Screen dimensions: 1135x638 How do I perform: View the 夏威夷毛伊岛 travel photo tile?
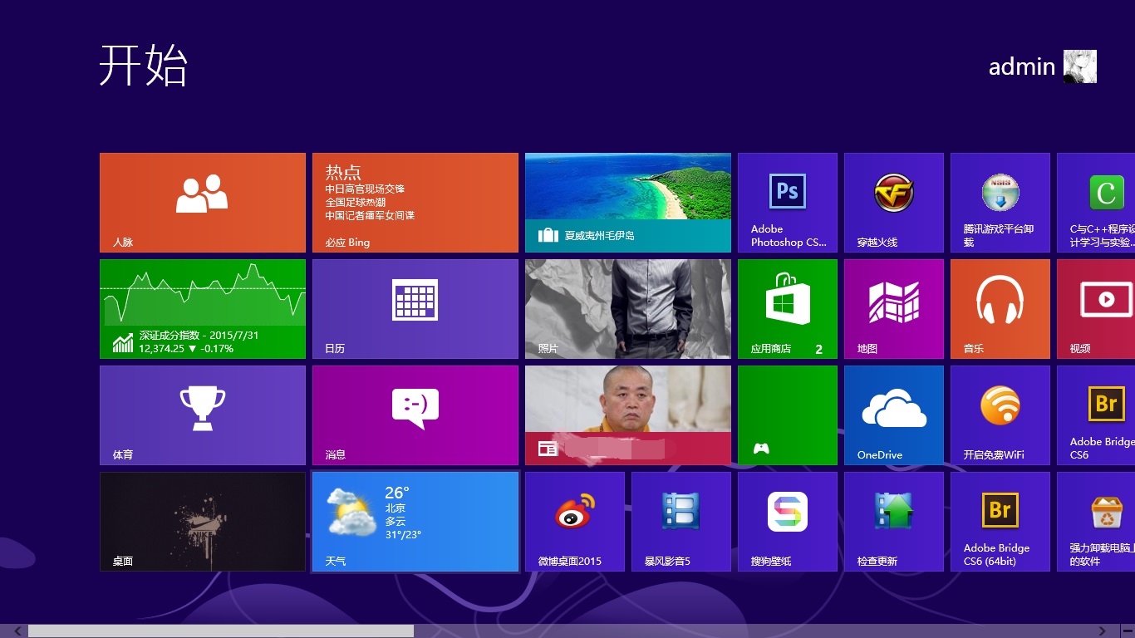pos(627,202)
